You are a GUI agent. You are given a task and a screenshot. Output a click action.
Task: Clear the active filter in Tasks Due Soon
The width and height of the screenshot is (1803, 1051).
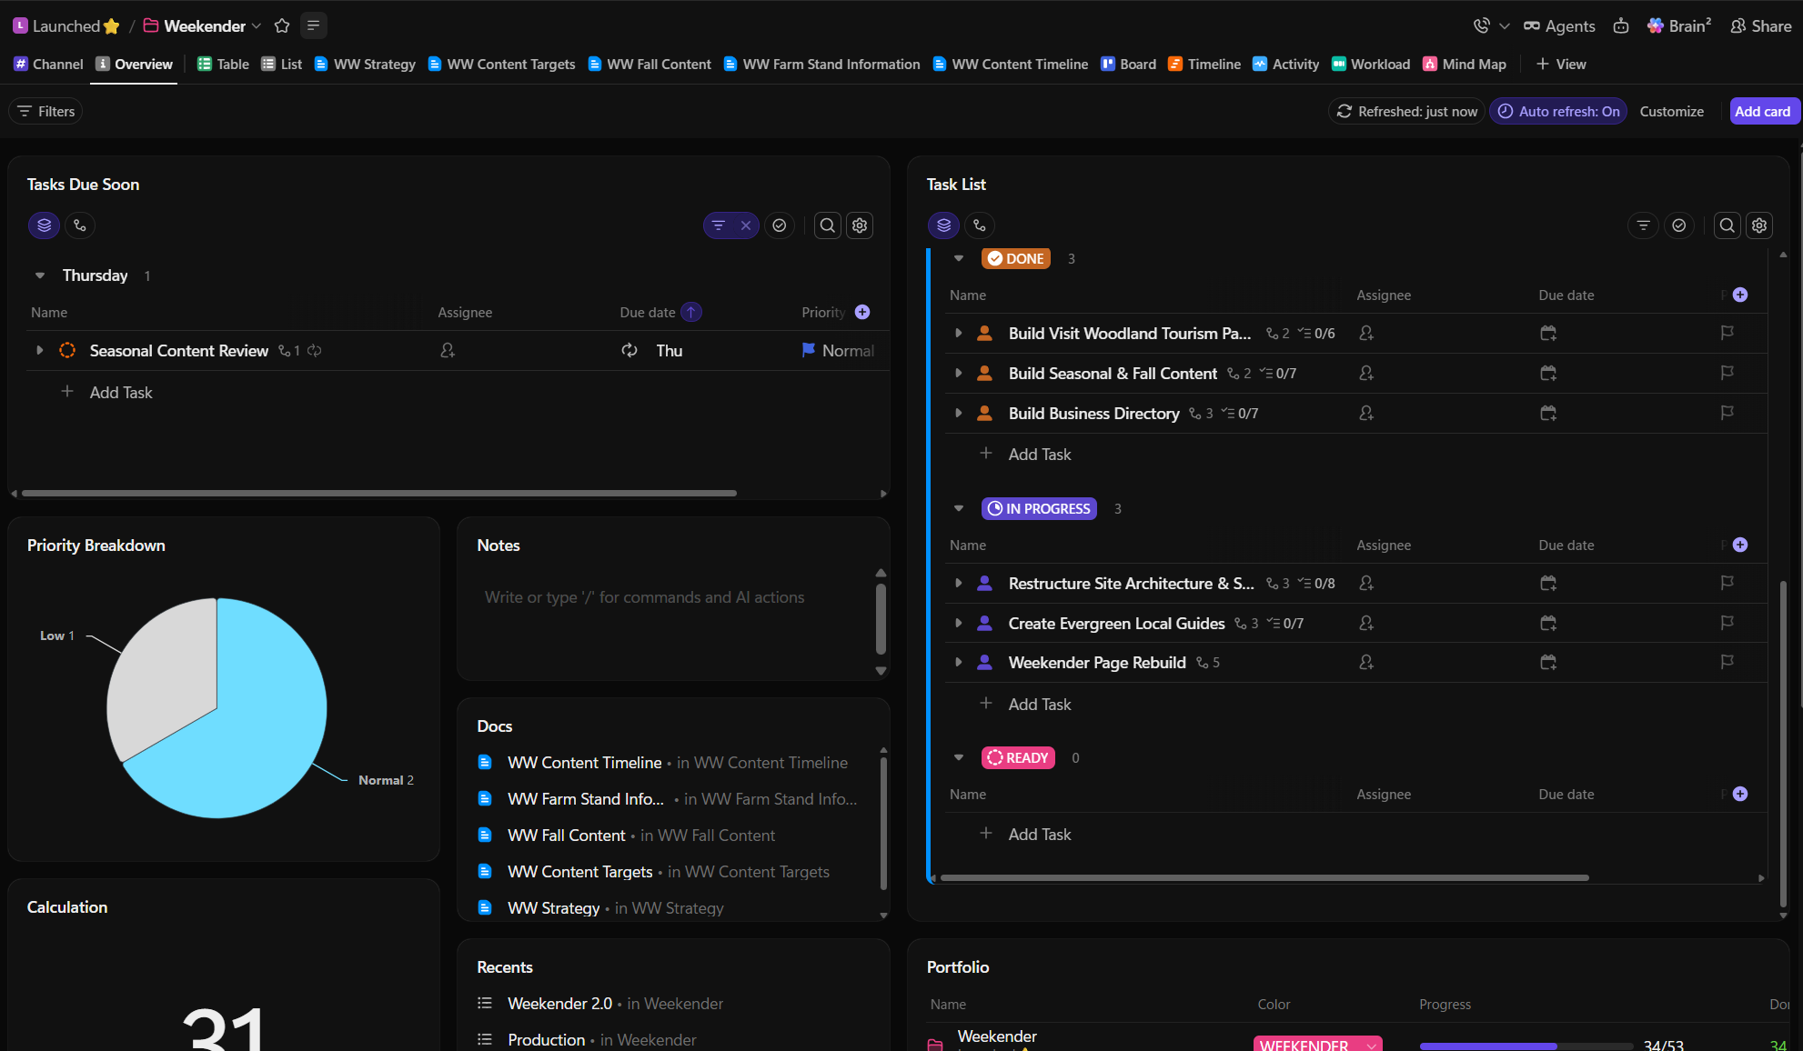tap(746, 225)
